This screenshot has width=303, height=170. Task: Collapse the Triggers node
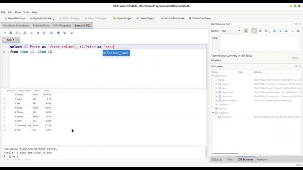pos(213,113)
